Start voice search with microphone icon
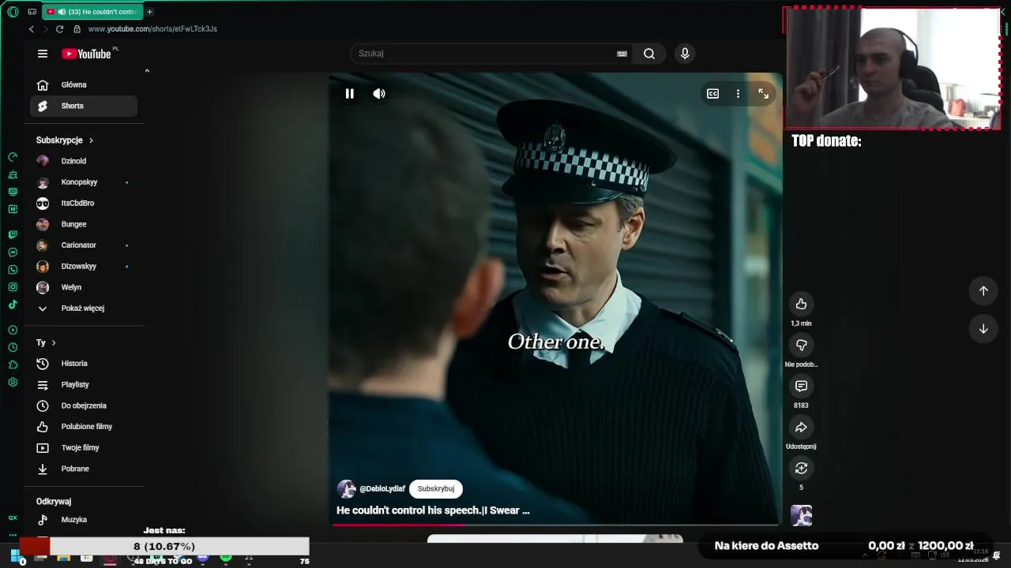The image size is (1011, 568). click(x=685, y=54)
